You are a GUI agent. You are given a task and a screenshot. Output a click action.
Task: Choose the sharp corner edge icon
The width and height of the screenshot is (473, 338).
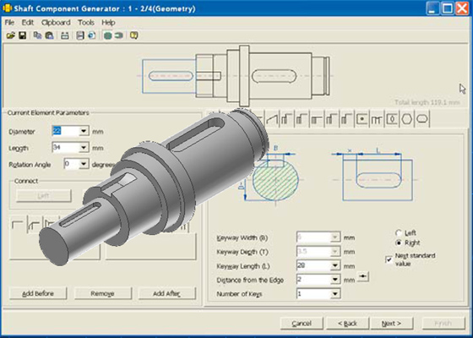[18, 225]
